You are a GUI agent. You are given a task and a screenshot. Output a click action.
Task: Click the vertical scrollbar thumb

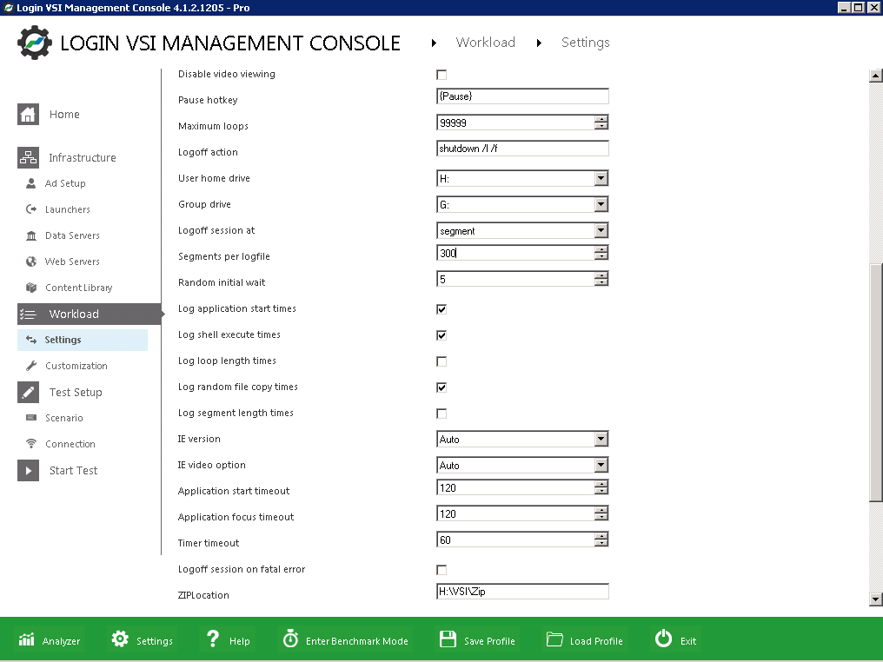coord(876,381)
